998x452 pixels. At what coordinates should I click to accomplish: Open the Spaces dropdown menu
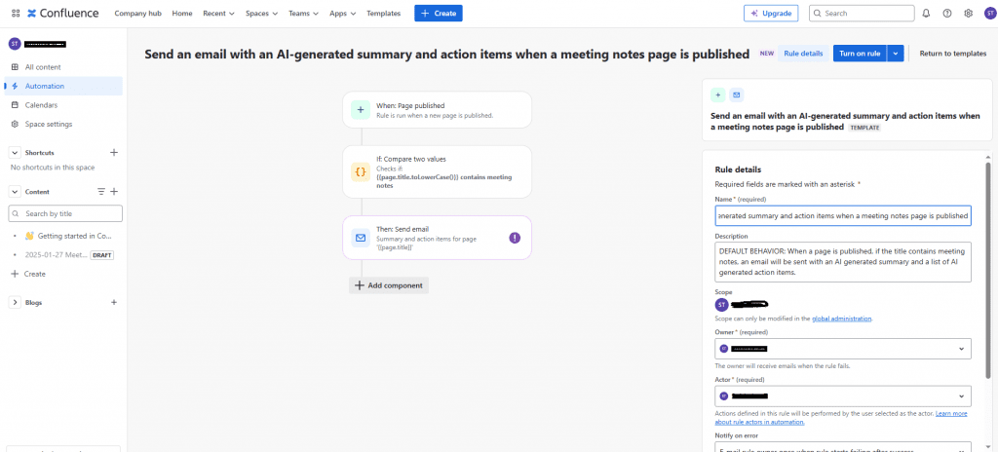[x=261, y=14]
